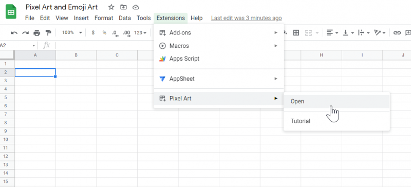
Task: Click the AppSheet logo icon
Action: pyautogui.click(x=162, y=79)
